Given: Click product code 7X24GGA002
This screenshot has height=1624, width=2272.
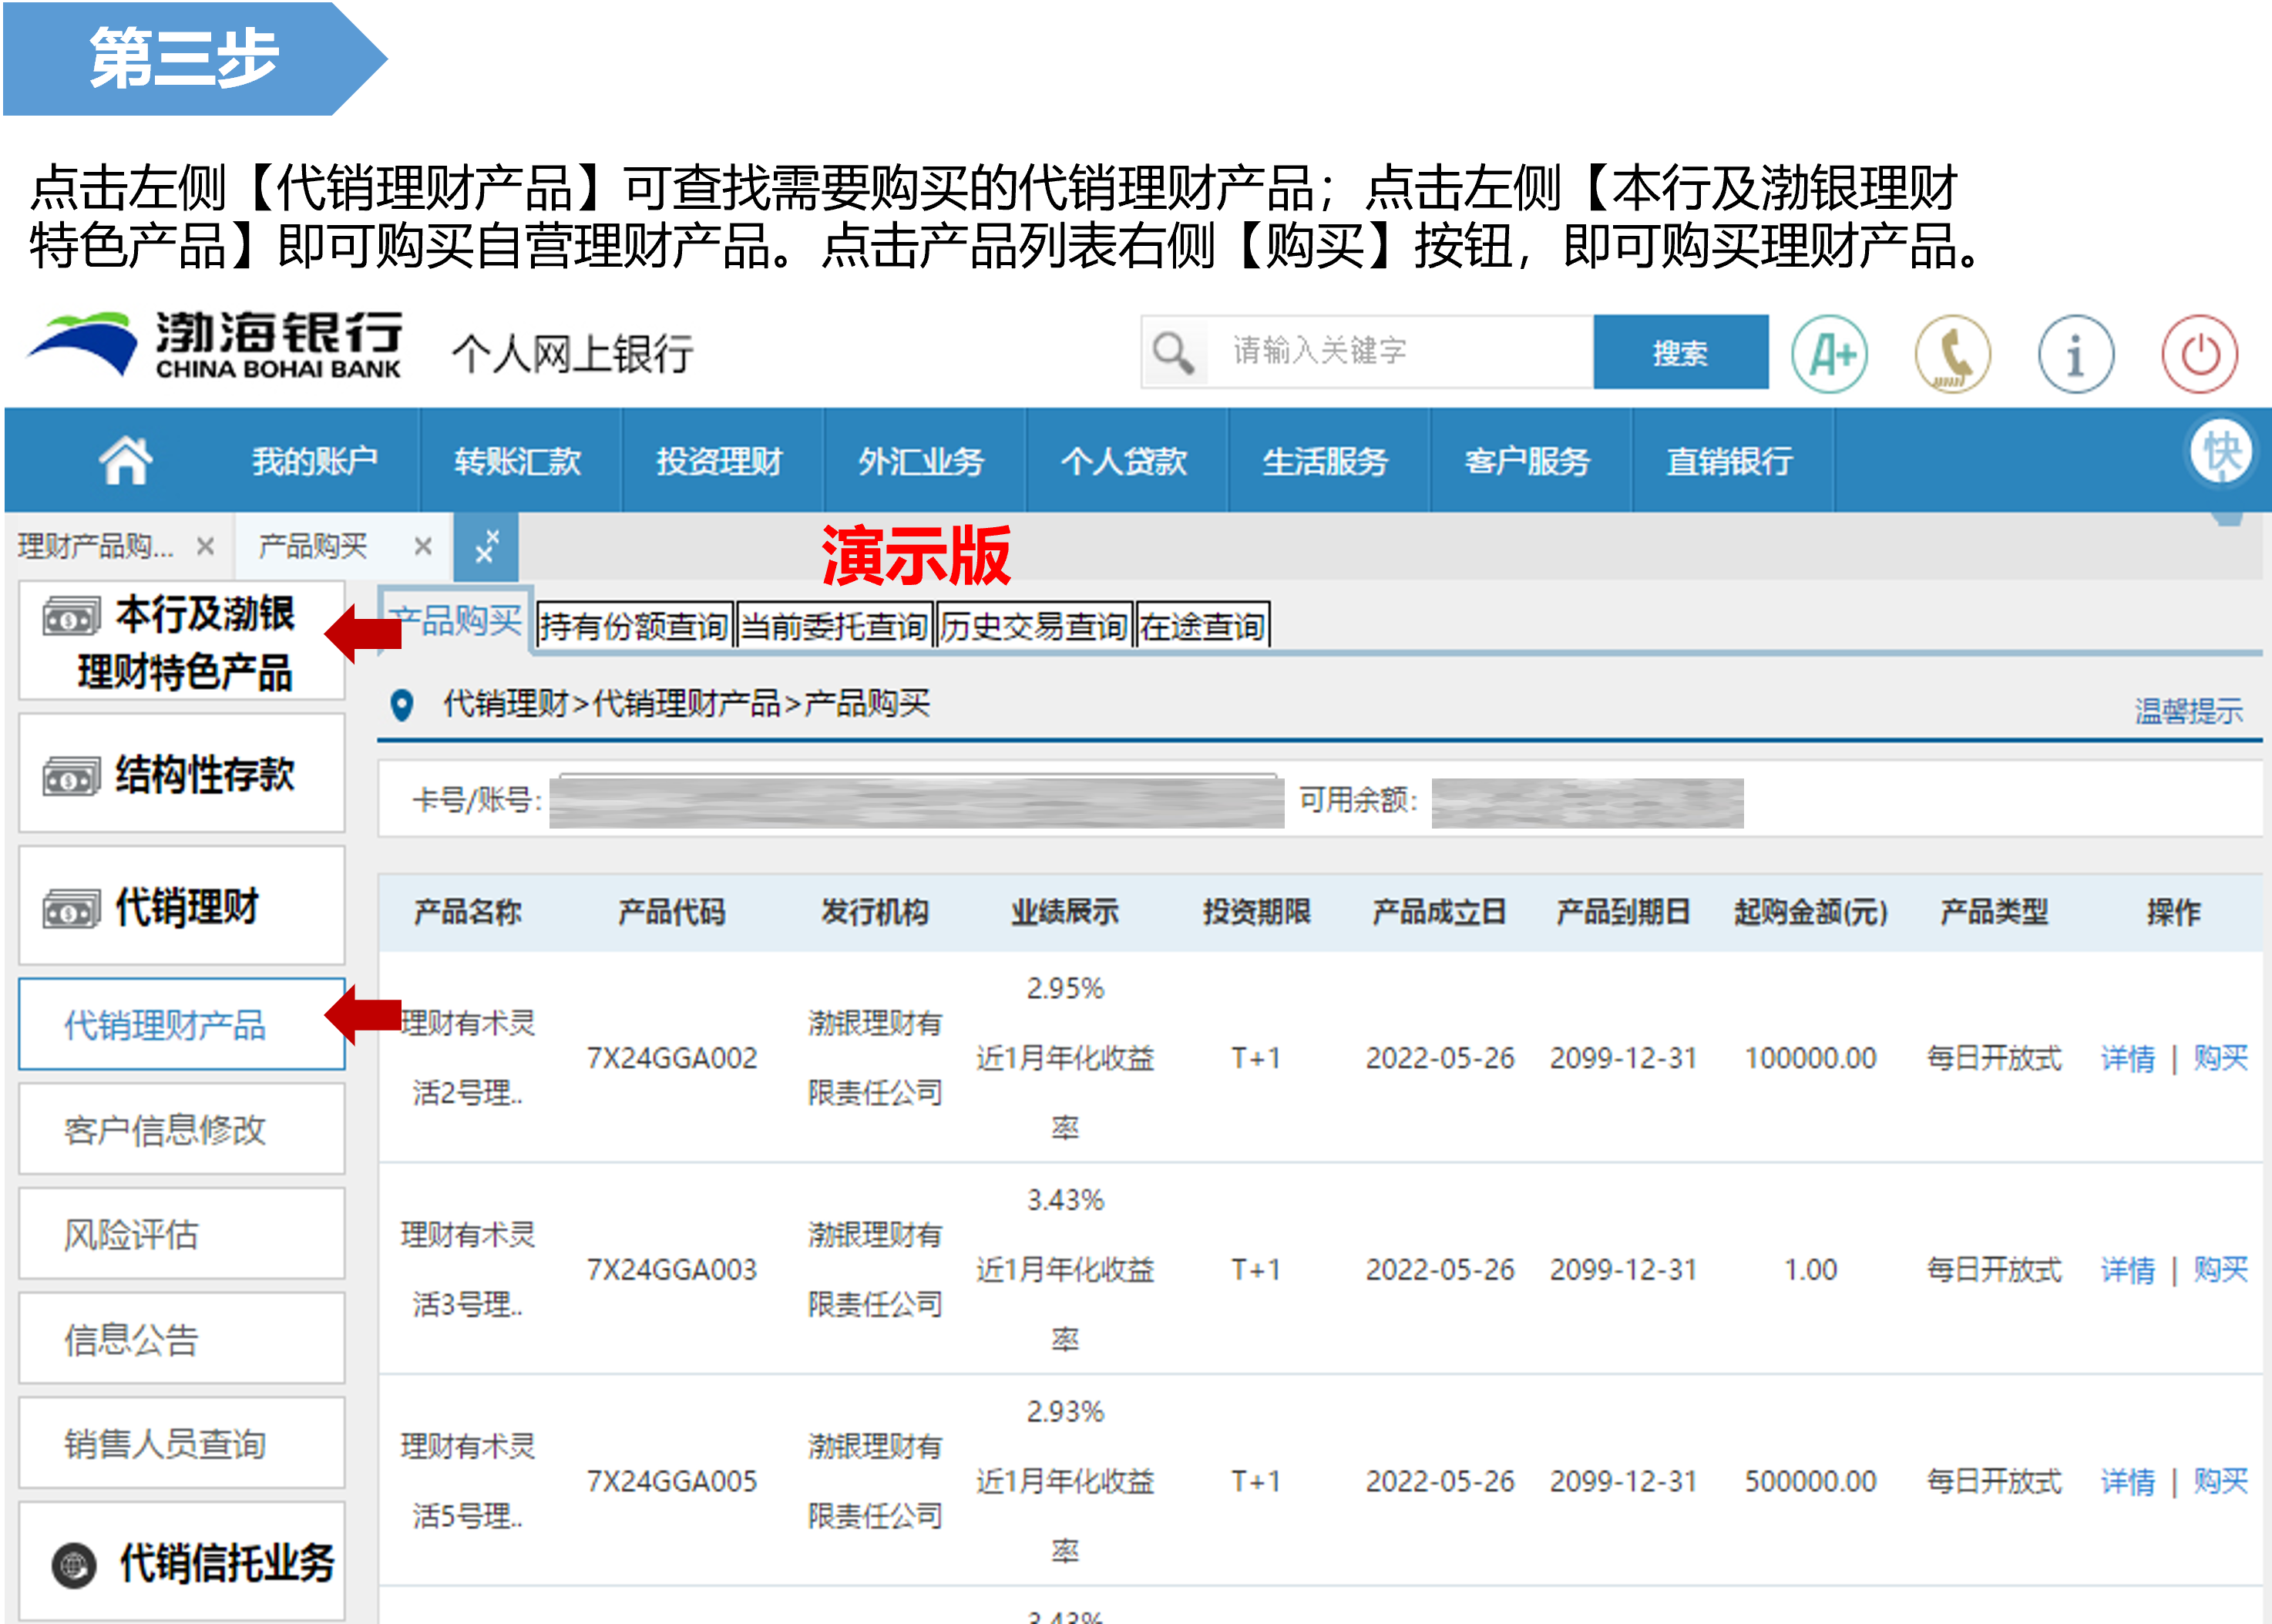Looking at the screenshot, I should coord(672,1058).
